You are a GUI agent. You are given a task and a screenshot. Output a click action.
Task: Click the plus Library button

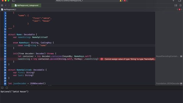click(x=173, y=1)
